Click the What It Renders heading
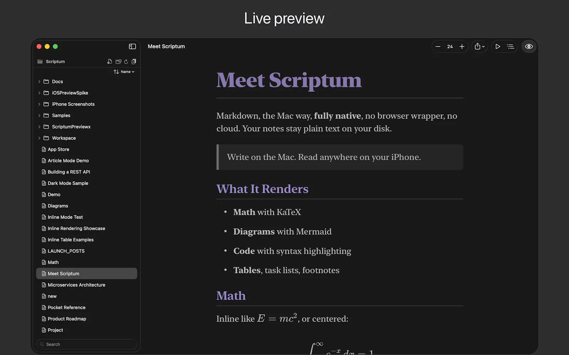569x355 pixels. pyautogui.click(x=262, y=189)
